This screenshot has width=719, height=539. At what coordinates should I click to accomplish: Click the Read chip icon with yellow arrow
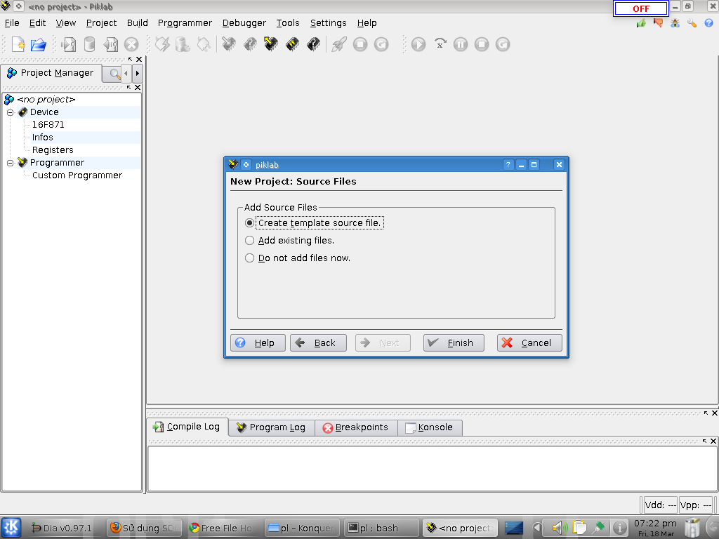pyautogui.click(x=271, y=44)
